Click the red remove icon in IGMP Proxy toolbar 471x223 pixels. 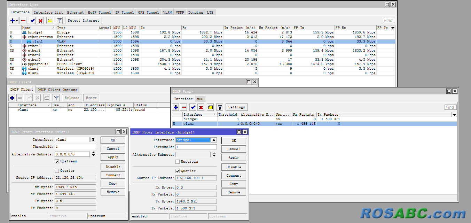tap(183, 107)
